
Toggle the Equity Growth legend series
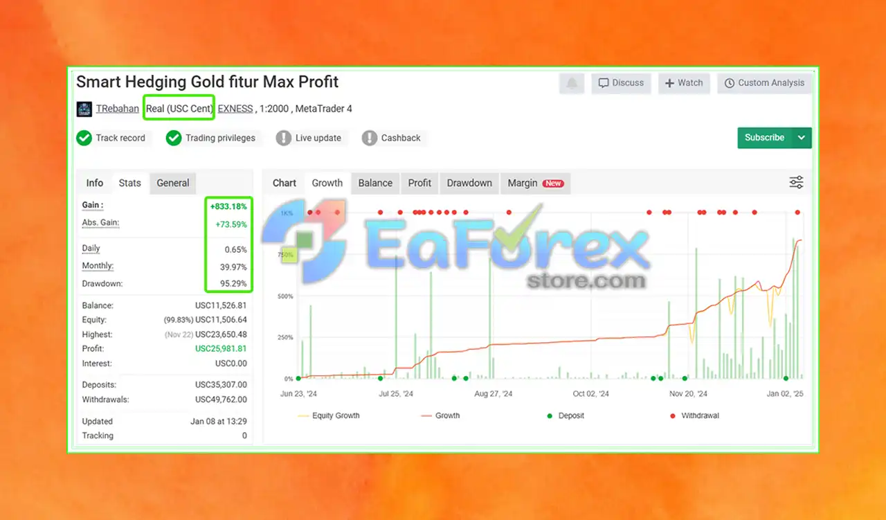(x=329, y=415)
